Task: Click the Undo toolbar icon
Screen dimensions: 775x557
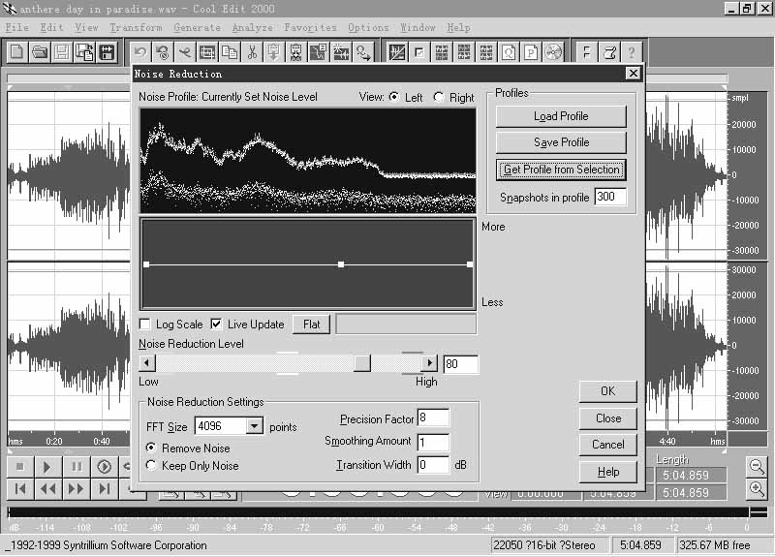Action: [140, 52]
